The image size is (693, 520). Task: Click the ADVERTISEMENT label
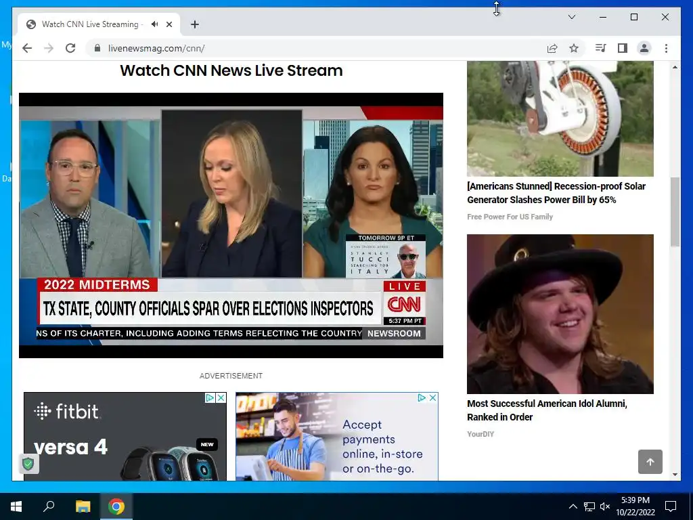pyautogui.click(x=231, y=376)
